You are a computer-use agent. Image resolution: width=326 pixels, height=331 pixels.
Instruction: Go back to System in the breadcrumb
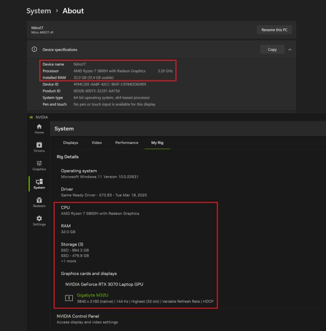[38, 11]
